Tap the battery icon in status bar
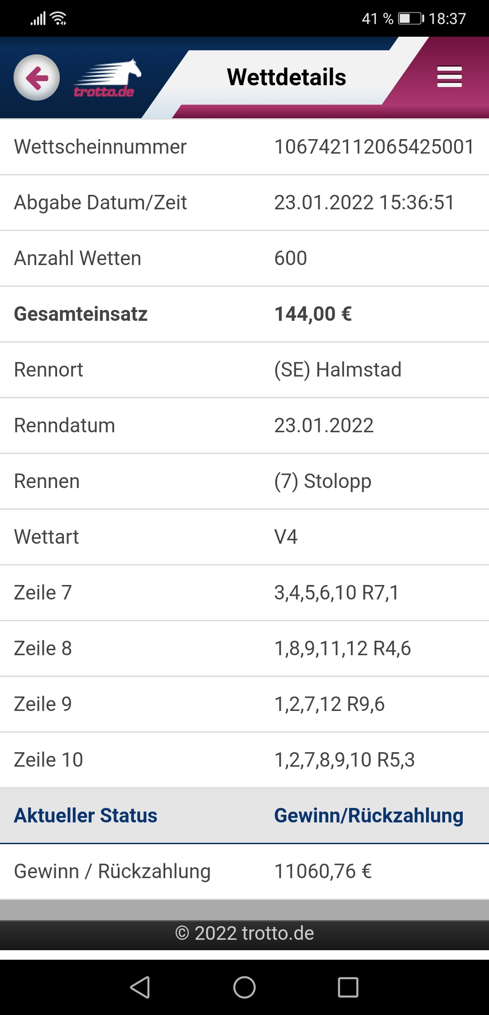Image resolution: width=489 pixels, height=1015 pixels. point(411,19)
